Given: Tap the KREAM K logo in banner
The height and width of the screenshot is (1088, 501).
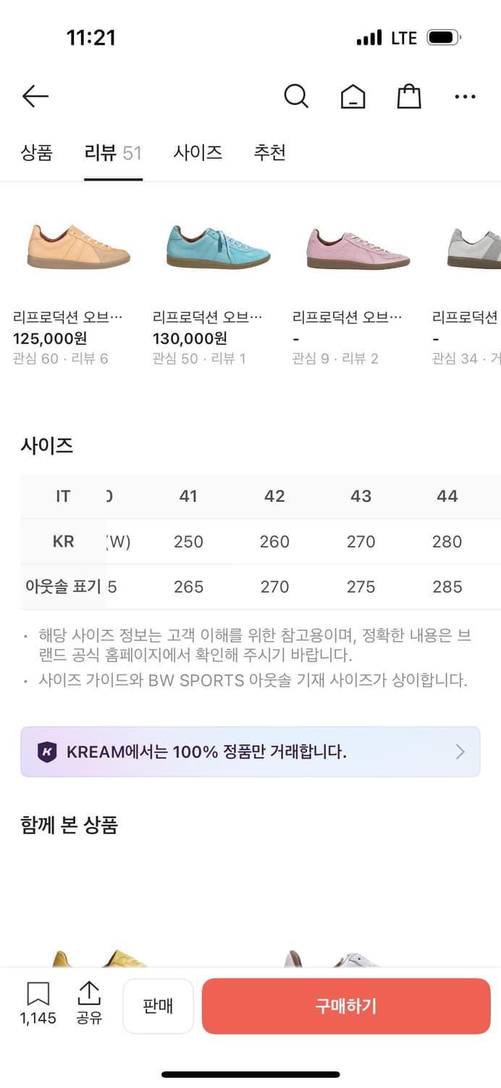Looking at the screenshot, I should pyautogui.click(x=49, y=751).
